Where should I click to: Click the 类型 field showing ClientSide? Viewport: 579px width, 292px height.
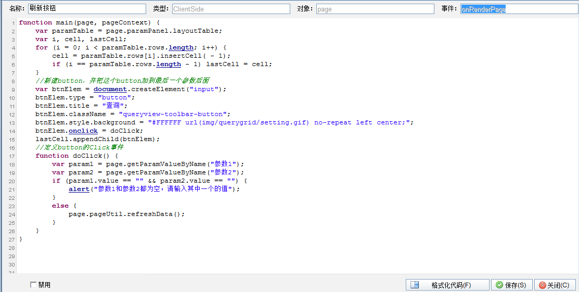231,9
